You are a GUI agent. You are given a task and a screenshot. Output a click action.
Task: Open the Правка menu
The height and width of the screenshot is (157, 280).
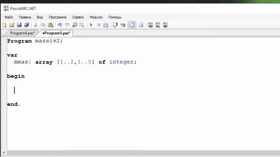click(25, 17)
